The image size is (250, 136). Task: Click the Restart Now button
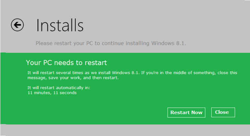[x=186, y=113]
